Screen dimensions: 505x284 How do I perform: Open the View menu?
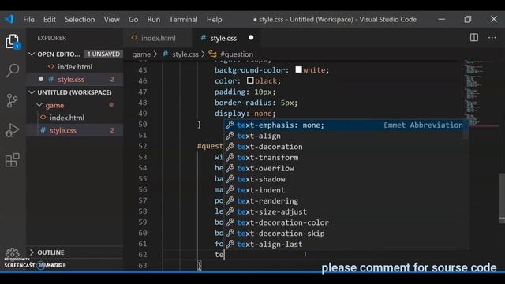point(112,19)
